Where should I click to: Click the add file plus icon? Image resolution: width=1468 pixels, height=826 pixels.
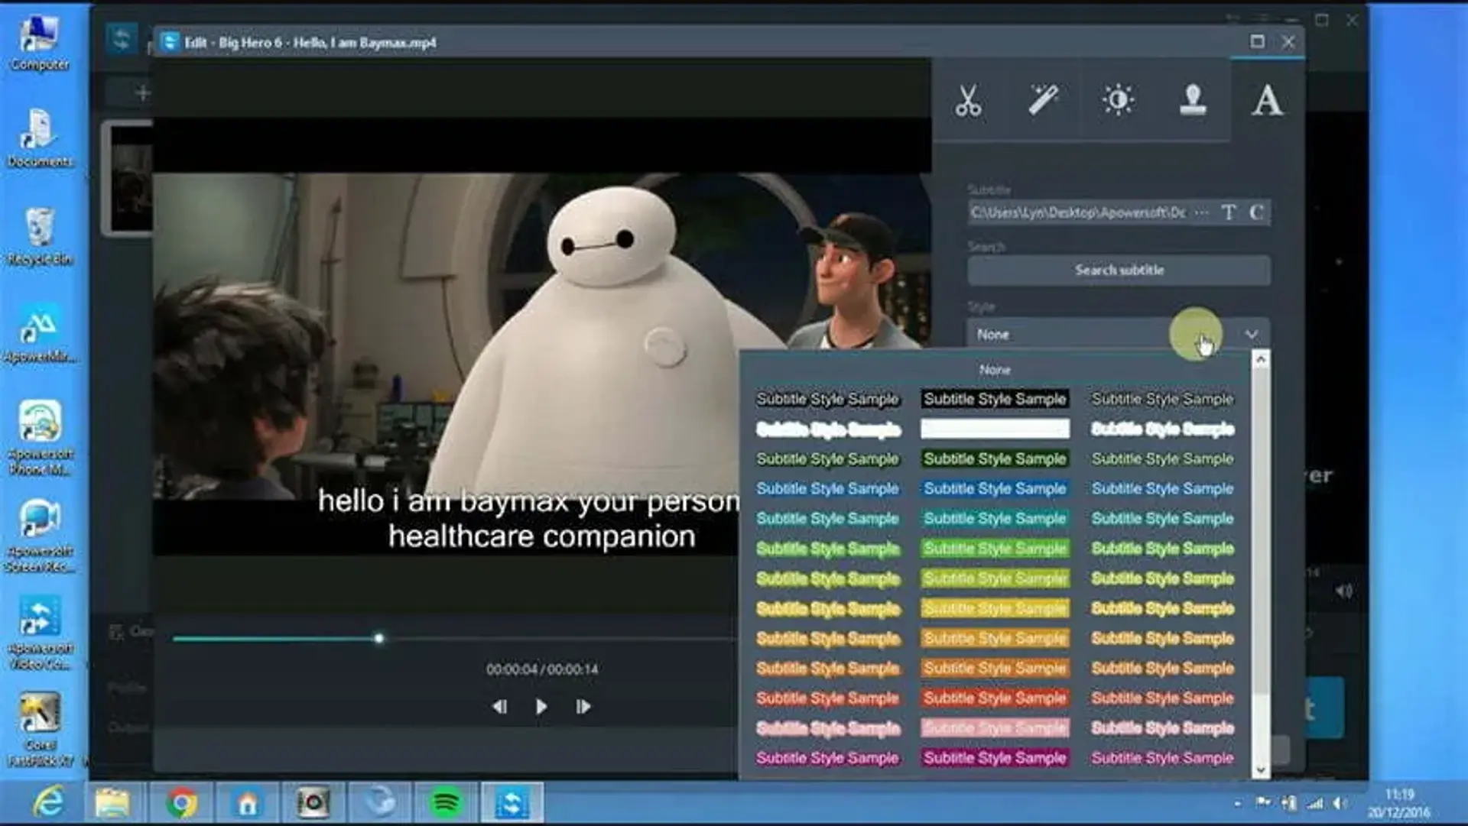pyautogui.click(x=142, y=93)
